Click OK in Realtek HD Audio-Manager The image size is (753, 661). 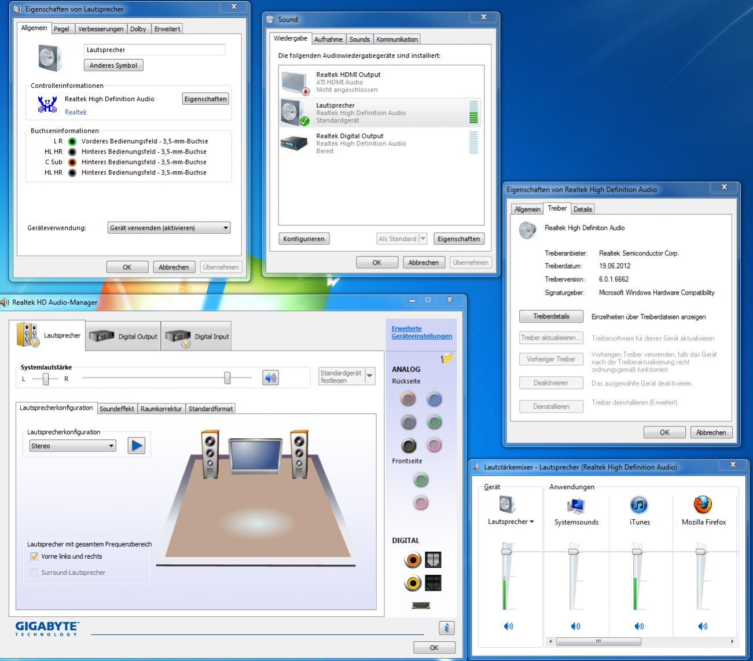(x=434, y=648)
